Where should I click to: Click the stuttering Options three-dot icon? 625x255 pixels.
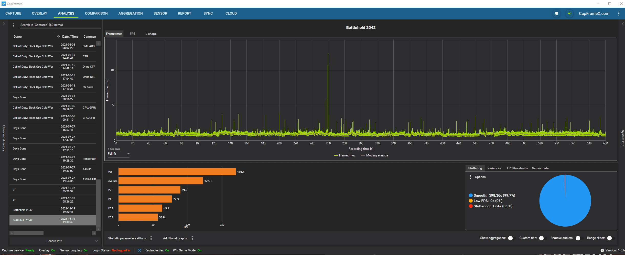(x=471, y=177)
